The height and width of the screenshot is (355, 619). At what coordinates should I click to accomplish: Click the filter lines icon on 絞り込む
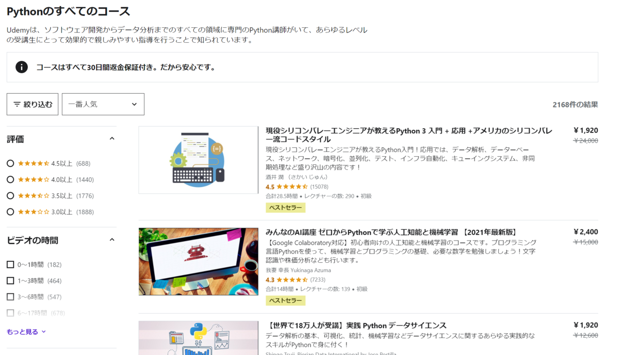(x=17, y=104)
